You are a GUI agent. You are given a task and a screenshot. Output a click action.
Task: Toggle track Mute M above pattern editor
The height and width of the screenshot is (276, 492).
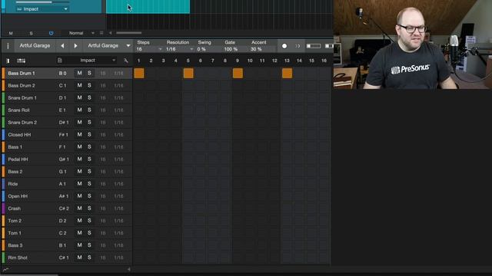(x=11, y=33)
